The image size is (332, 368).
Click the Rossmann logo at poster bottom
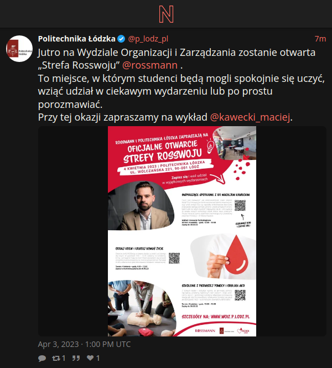[205, 331]
